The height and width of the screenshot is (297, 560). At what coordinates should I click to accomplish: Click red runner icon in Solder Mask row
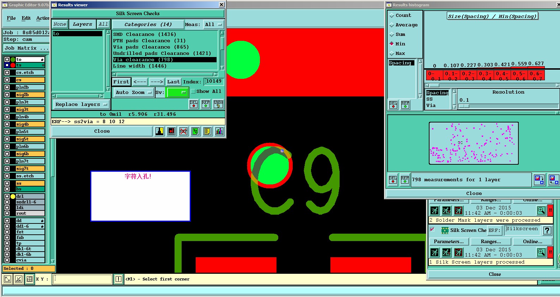(x=458, y=210)
